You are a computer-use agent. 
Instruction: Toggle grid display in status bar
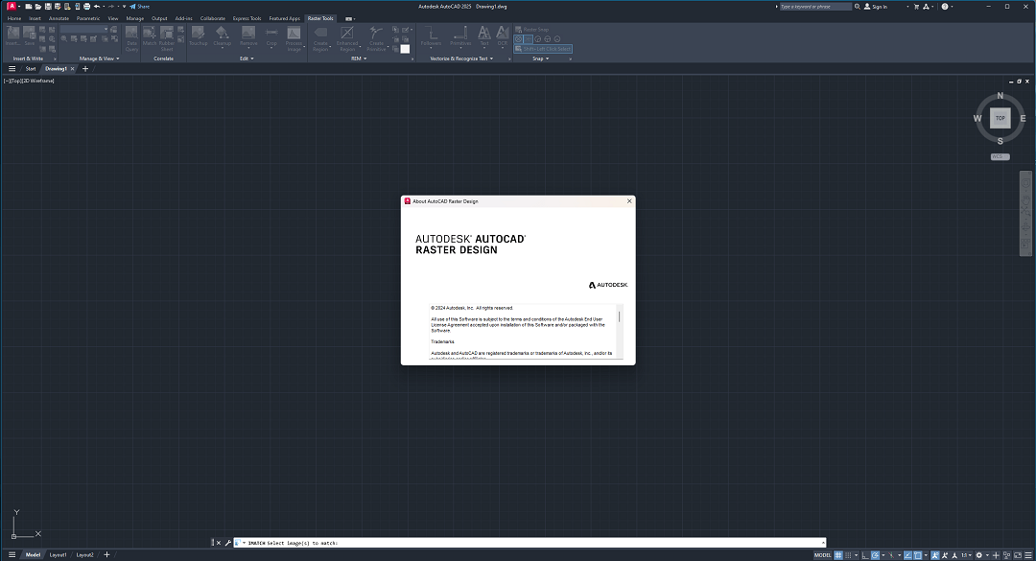[837, 554]
